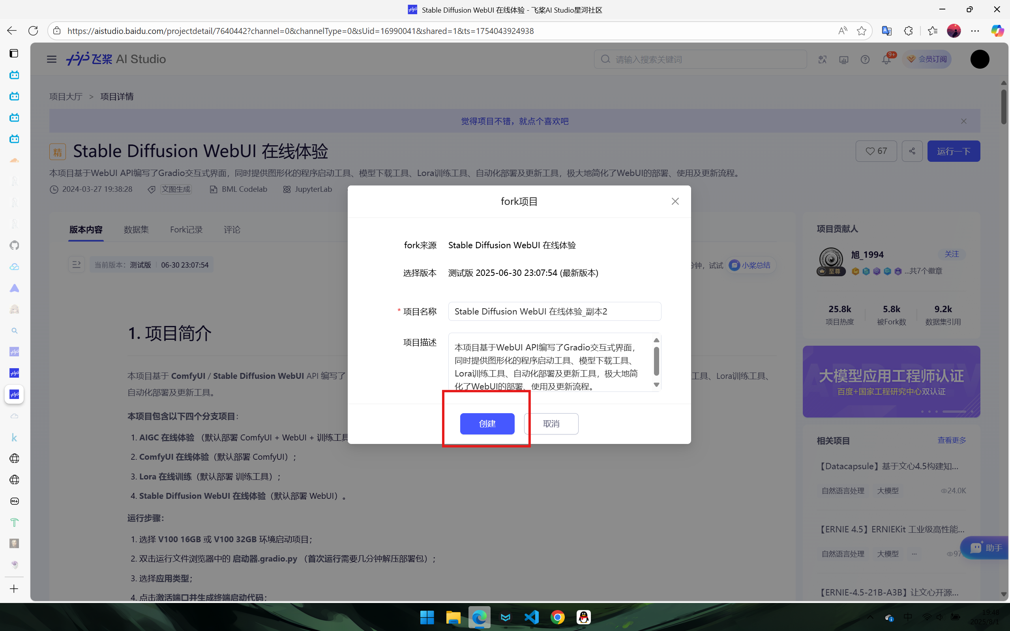Close the fork项目 dialog with X

(x=675, y=201)
